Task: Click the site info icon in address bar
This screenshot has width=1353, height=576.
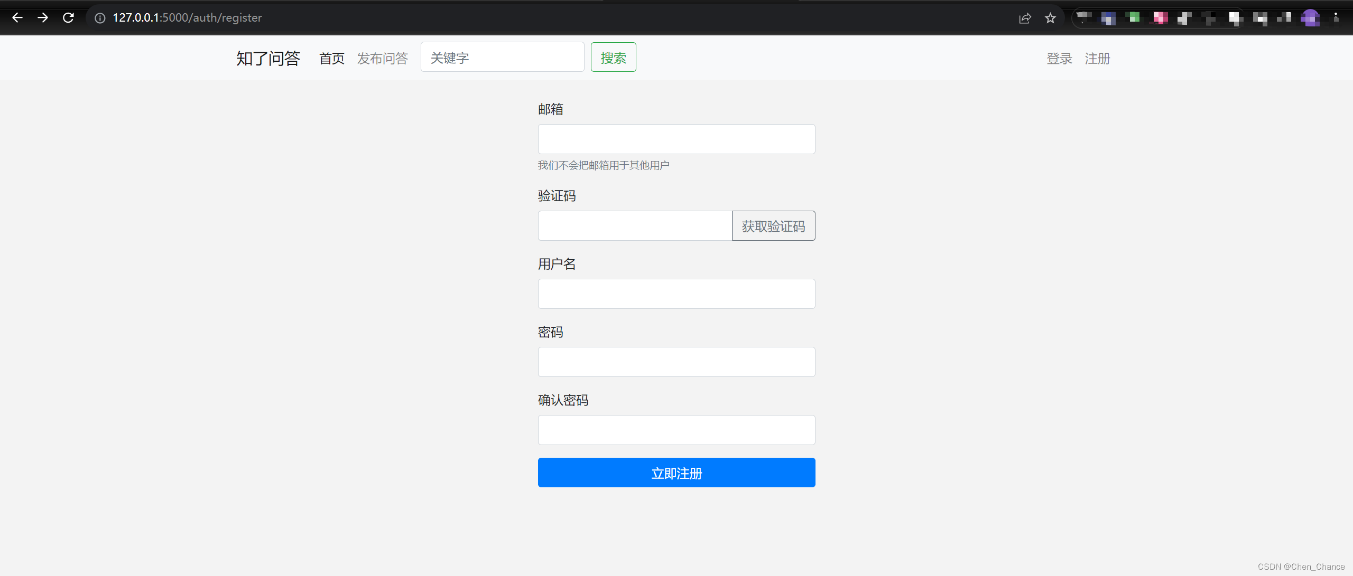Action: point(100,18)
